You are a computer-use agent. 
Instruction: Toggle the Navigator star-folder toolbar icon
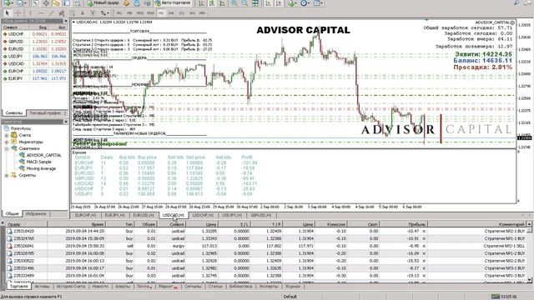coord(57,3)
